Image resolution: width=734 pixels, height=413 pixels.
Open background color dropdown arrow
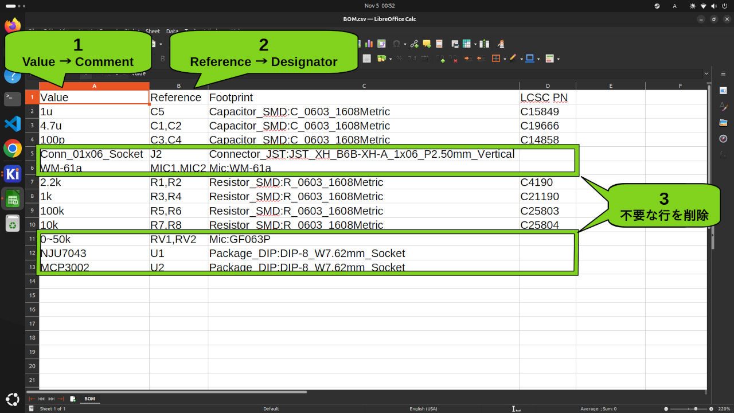pos(538,59)
